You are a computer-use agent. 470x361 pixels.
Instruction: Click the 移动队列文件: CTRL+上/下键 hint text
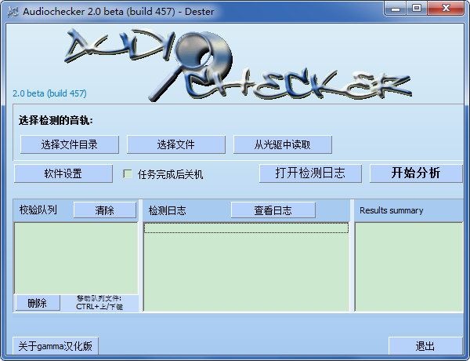pos(99,302)
